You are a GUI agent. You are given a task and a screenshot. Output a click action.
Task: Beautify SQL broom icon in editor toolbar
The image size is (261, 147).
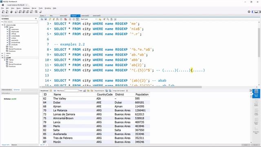[104, 19]
